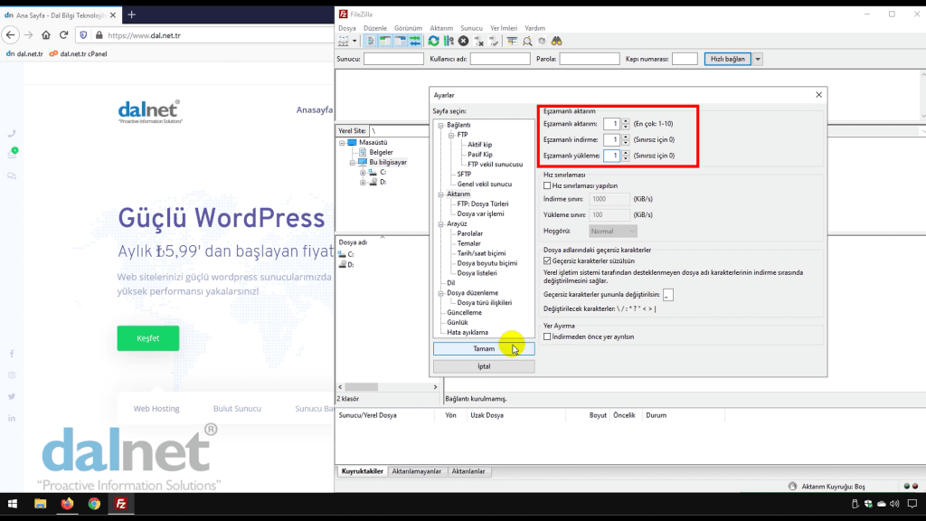Enable 'İndirmeden önce yer ayrılsın' checkbox
926x521 pixels.
pyautogui.click(x=547, y=336)
